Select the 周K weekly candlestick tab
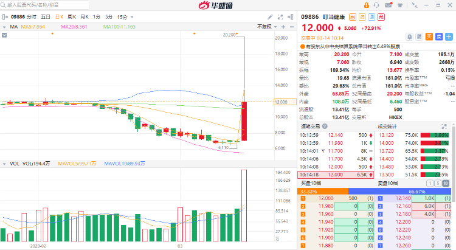 [72, 17]
